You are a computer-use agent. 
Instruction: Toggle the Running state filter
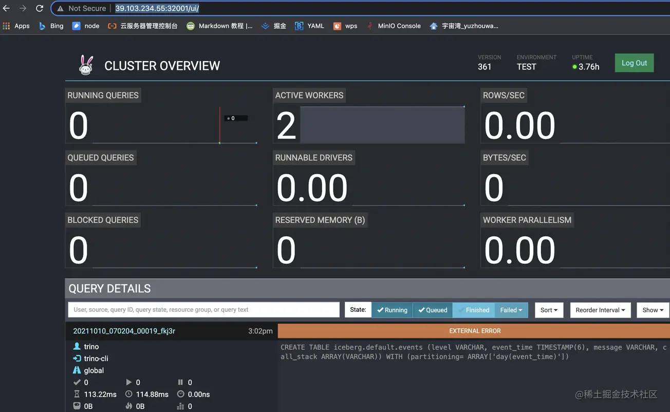[x=392, y=310]
